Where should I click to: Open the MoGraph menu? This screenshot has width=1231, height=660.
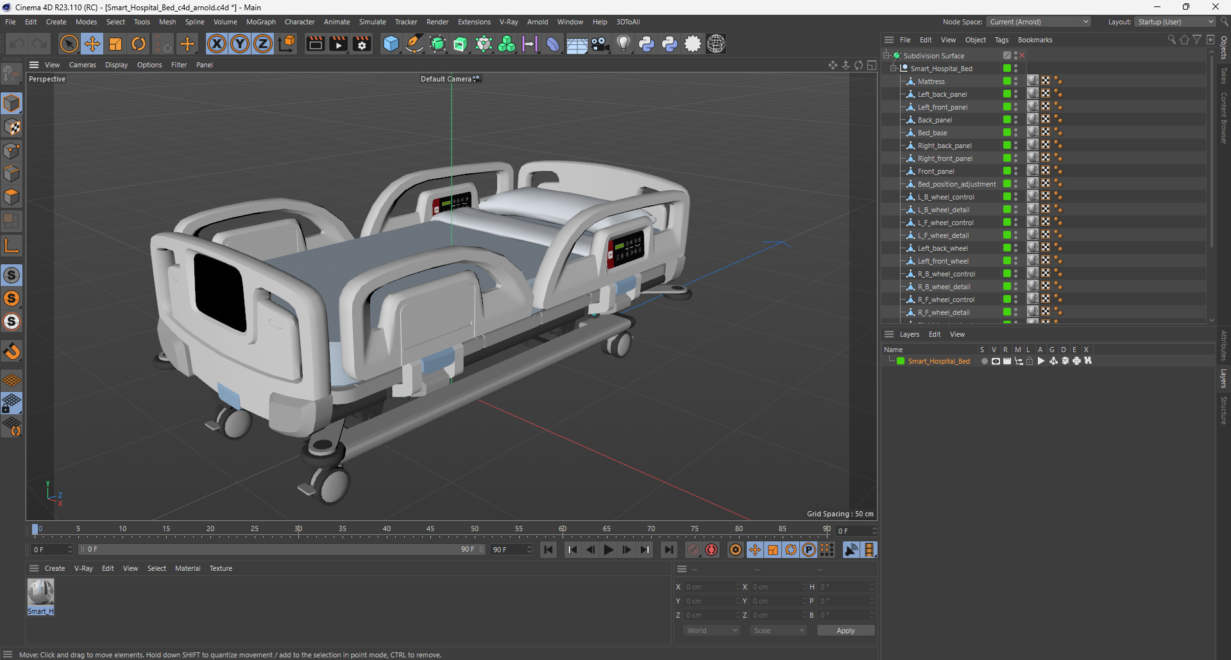260,22
